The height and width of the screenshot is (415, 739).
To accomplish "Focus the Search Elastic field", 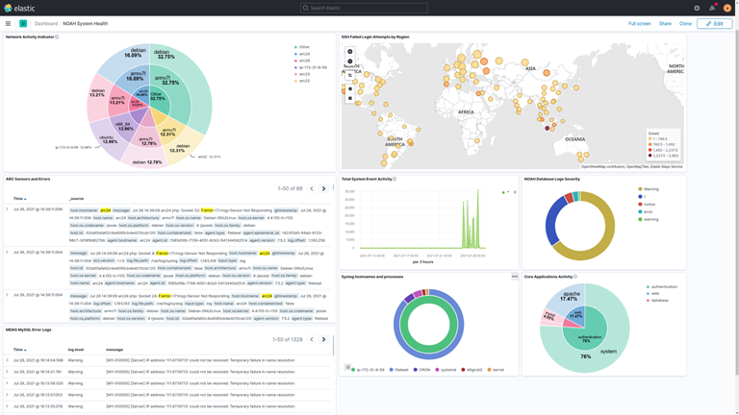I will (x=364, y=8).
